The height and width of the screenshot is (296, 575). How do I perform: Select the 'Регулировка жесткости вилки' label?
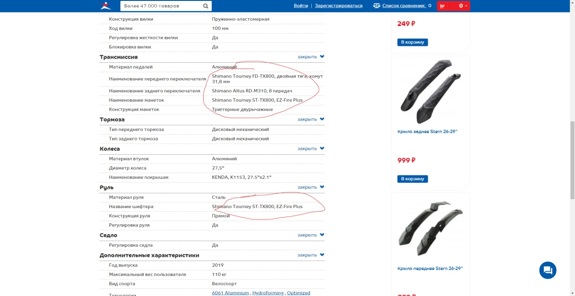(143, 38)
